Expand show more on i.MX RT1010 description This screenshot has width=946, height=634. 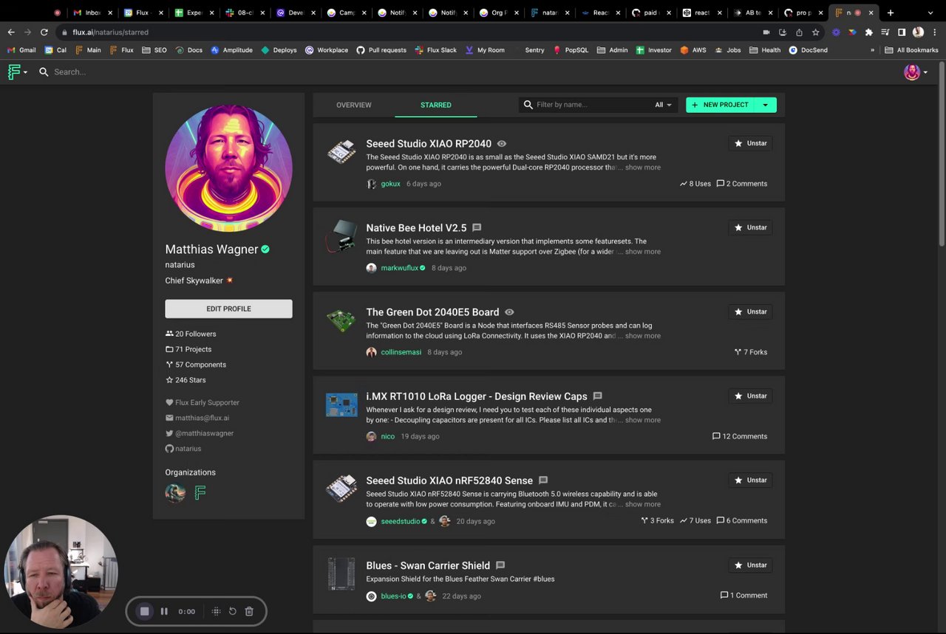point(643,420)
